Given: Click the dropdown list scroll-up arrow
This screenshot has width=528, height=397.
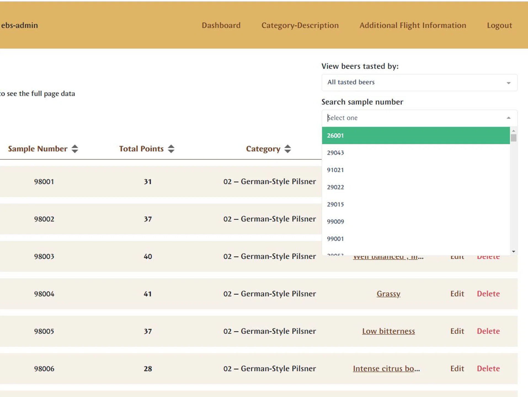Looking at the screenshot, I should pyautogui.click(x=513, y=130).
